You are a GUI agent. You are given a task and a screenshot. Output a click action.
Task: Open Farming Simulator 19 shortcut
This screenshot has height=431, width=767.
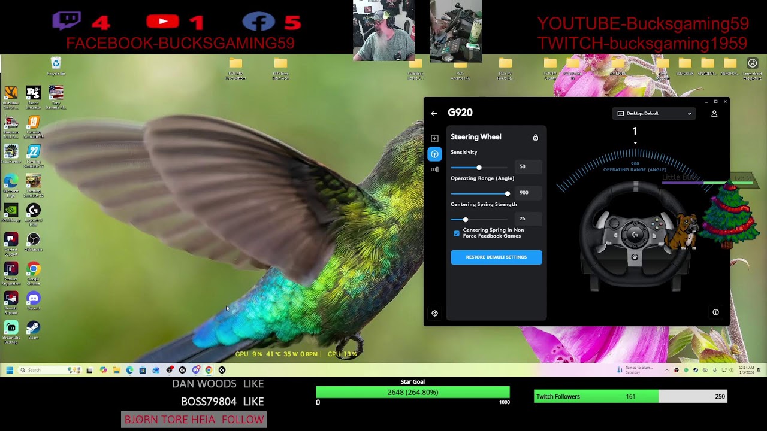pyautogui.click(x=34, y=126)
